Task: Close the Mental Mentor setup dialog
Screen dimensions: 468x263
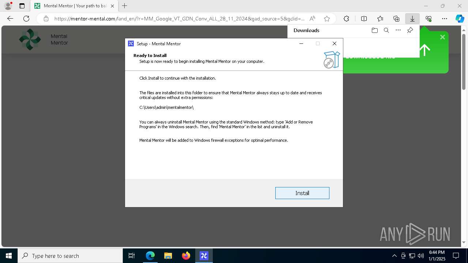Action: 334,43
